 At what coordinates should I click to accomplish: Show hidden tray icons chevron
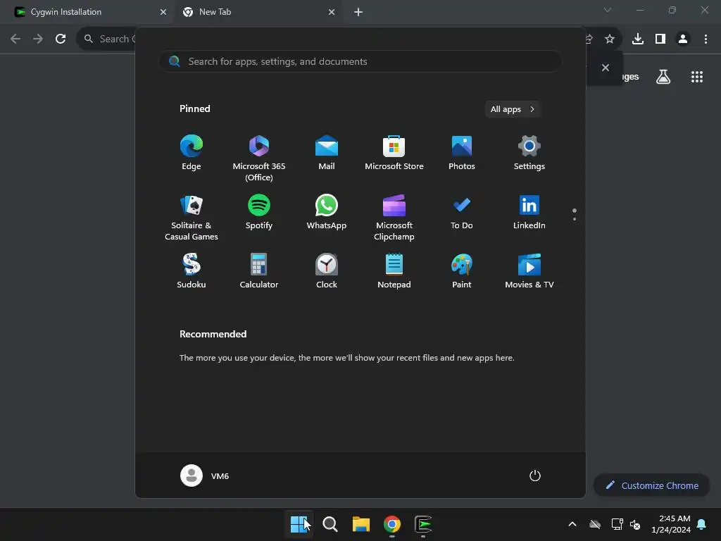click(x=572, y=524)
